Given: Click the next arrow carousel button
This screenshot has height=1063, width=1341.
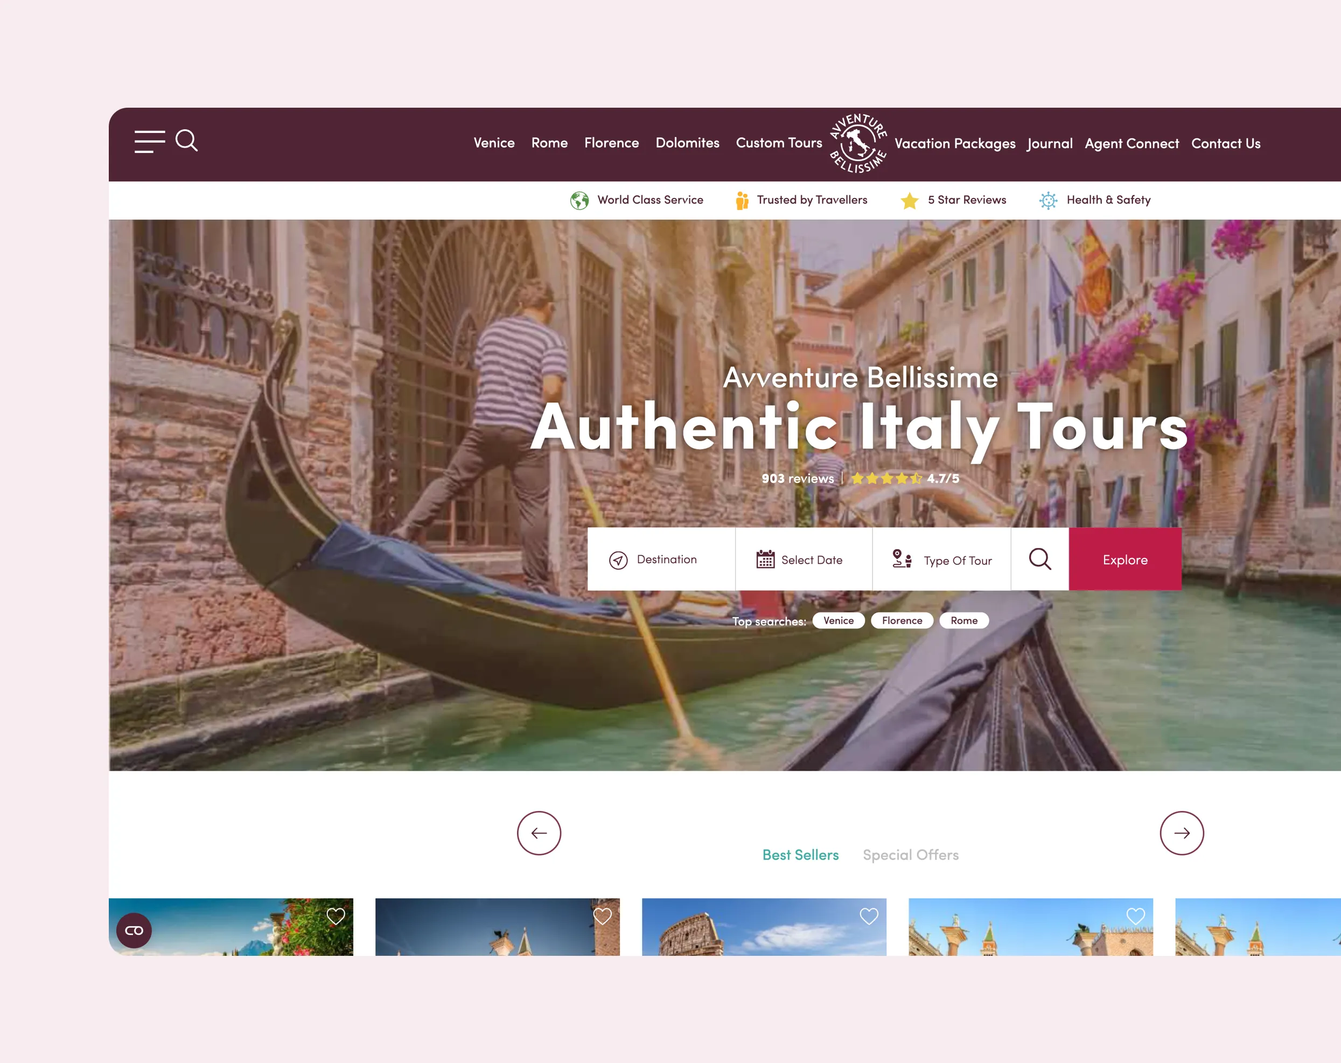Looking at the screenshot, I should tap(1182, 833).
